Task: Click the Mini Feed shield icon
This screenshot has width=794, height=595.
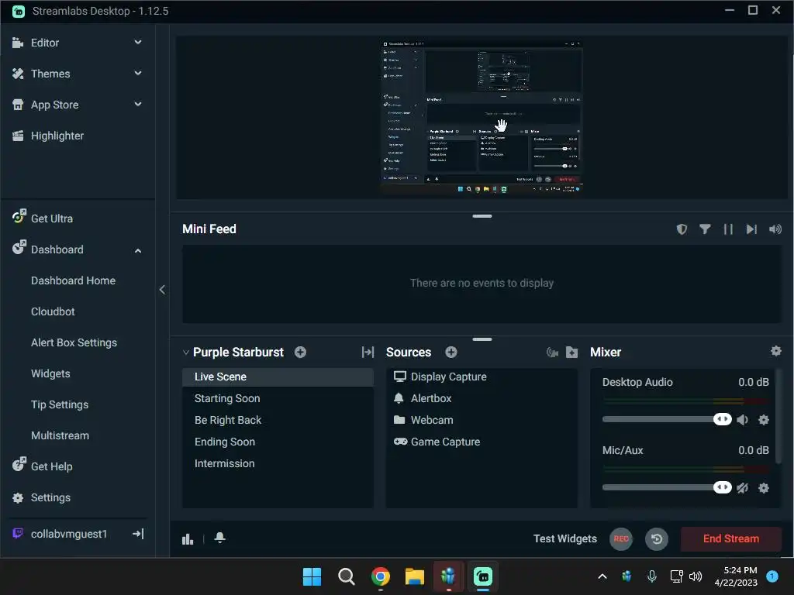Action: (682, 229)
